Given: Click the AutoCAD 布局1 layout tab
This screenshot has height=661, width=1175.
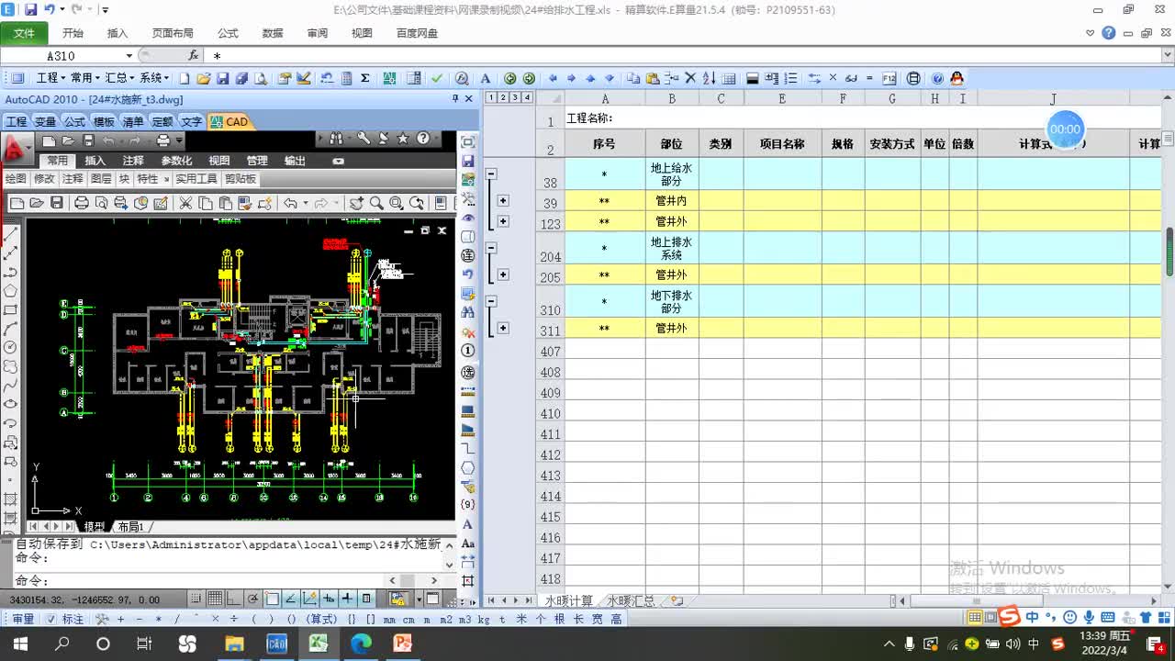Looking at the screenshot, I should click(132, 527).
